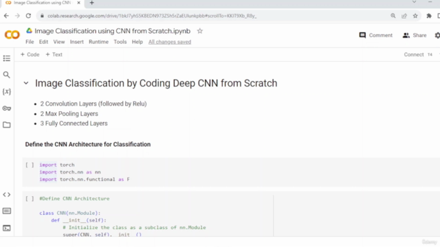Click the Colab logo
This screenshot has width=440, height=247.
click(12, 35)
